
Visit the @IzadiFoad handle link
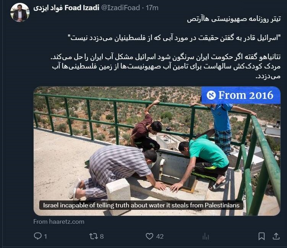coord(120,8)
